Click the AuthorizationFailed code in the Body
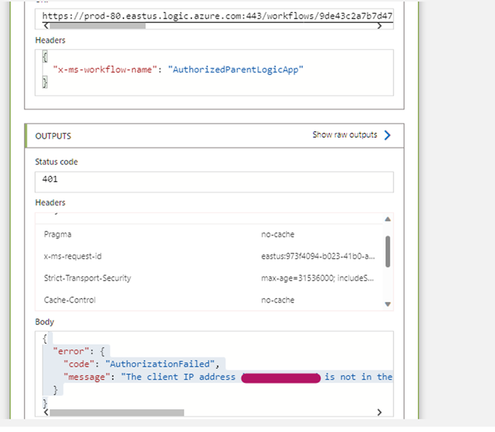495x432 pixels. tap(162, 363)
